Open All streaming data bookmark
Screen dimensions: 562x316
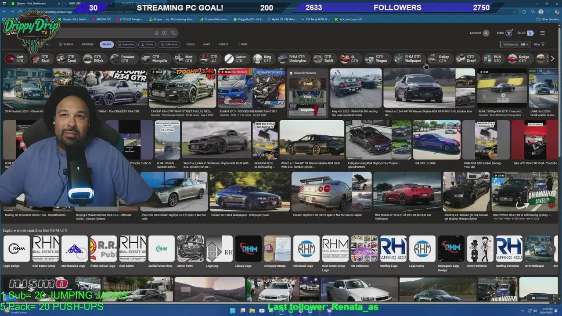pyautogui.click(x=179, y=19)
